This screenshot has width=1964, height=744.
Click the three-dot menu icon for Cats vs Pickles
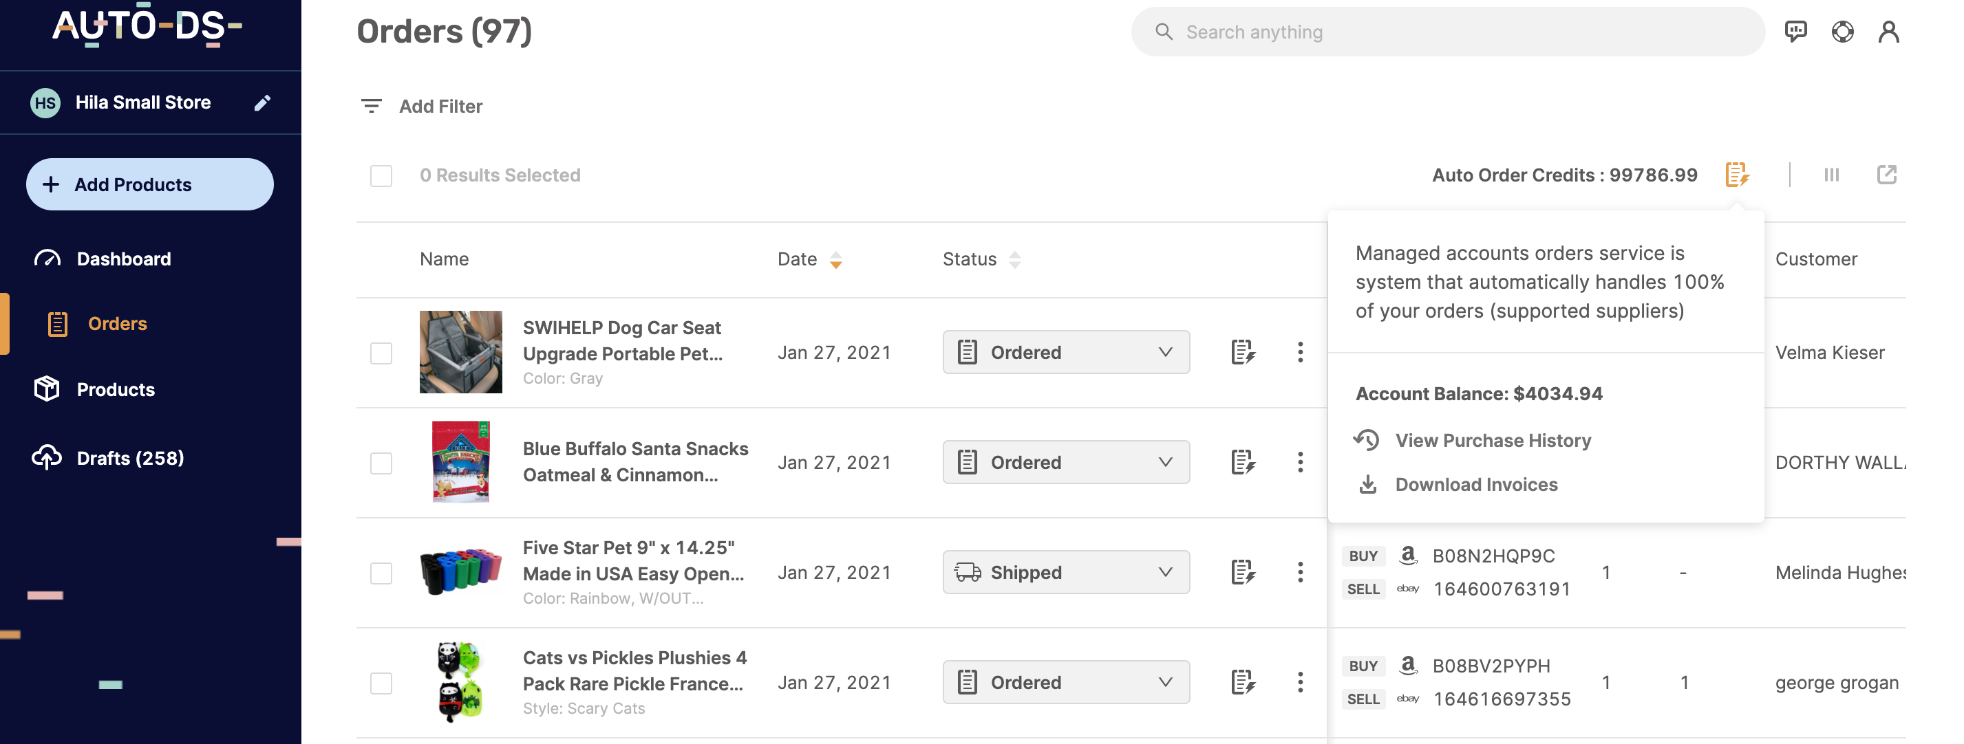(x=1300, y=681)
